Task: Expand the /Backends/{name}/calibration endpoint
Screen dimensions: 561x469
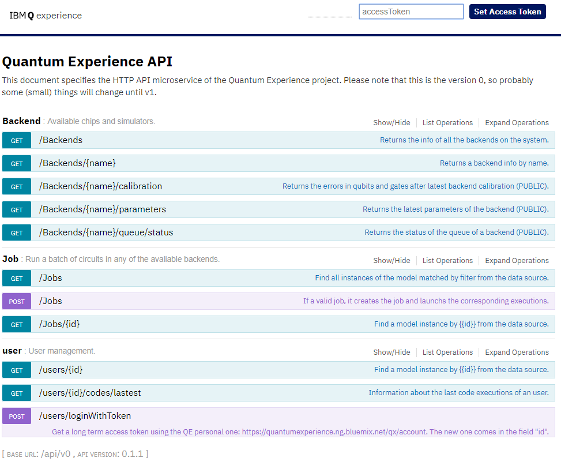Action: [100, 186]
